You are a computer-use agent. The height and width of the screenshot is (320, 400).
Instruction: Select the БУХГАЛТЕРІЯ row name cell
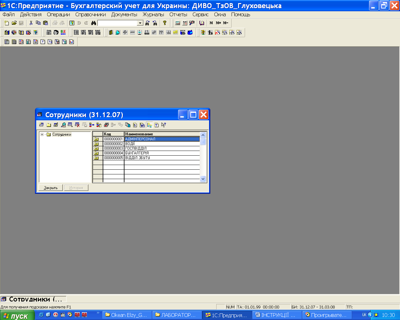(x=162, y=153)
